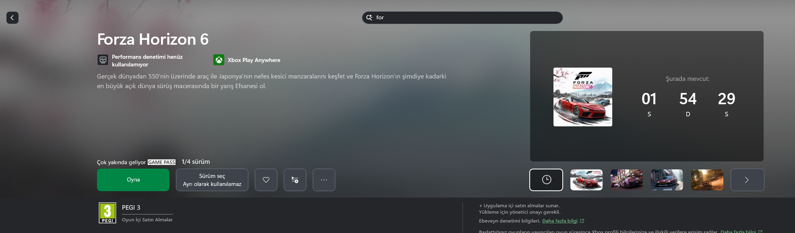The width and height of the screenshot is (795, 233).
Task: Click the '54' minutes countdown value
Action: [x=688, y=99]
